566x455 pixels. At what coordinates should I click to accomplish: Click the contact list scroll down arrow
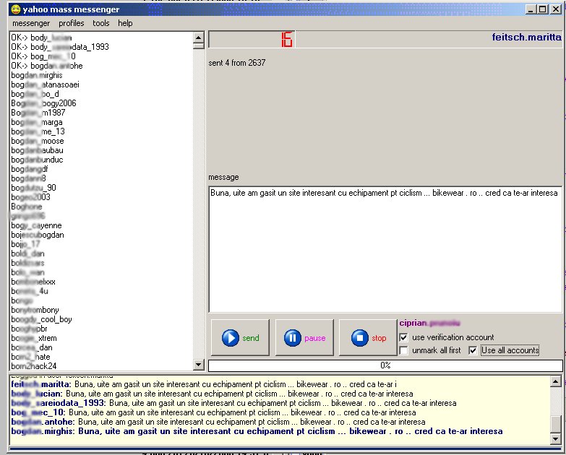click(x=199, y=365)
